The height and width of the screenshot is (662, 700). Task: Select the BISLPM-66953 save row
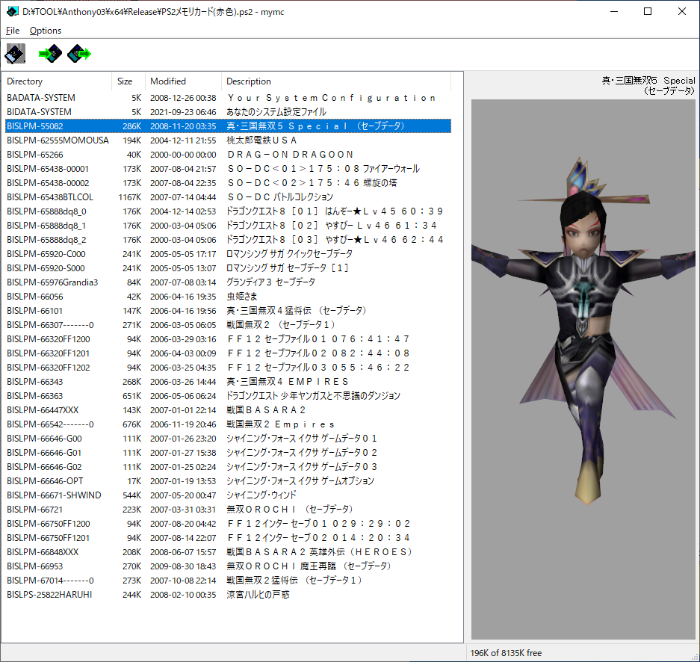[228, 566]
